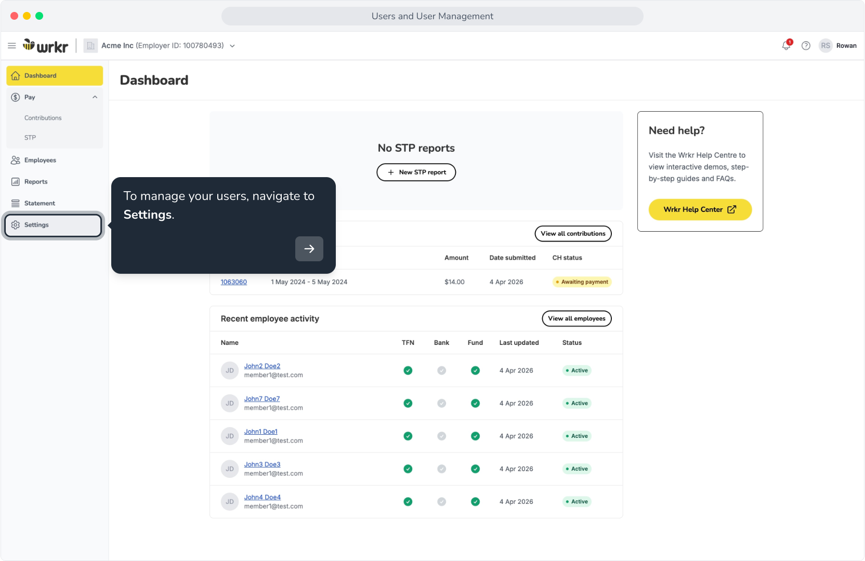Click the Acme Inc building icon
Viewport: 865px width, 561px height.
pos(90,46)
